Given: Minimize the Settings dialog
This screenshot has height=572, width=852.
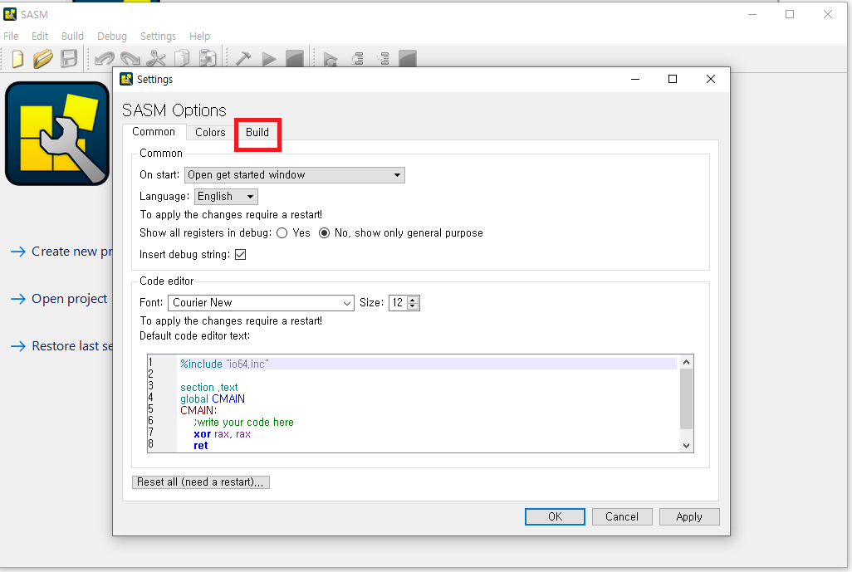Looking at the screenshot, I should pos(634,80).
